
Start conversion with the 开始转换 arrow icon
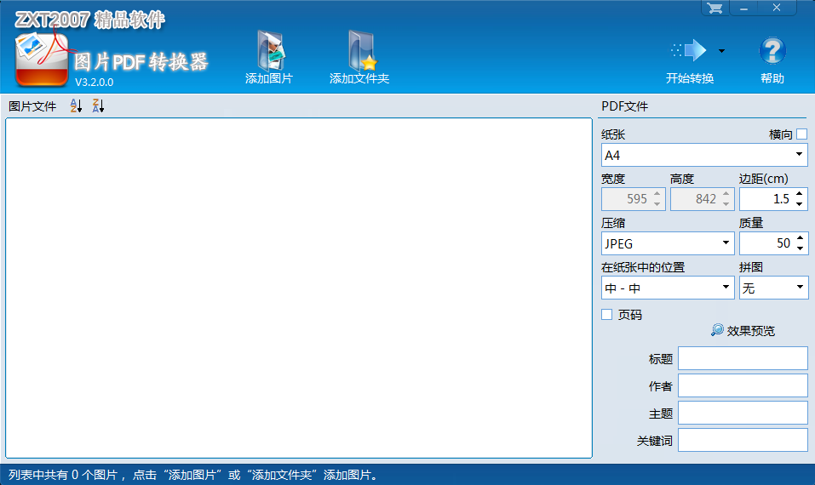coord(688,51)
